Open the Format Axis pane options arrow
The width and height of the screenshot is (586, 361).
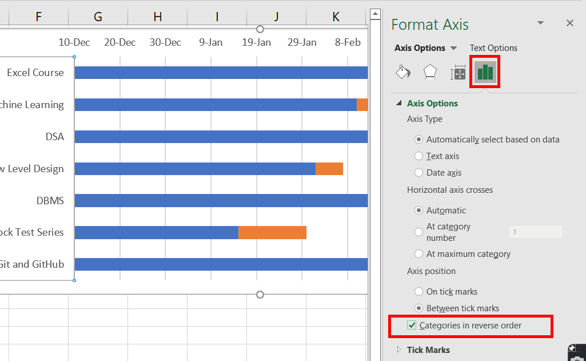(540, 23)
